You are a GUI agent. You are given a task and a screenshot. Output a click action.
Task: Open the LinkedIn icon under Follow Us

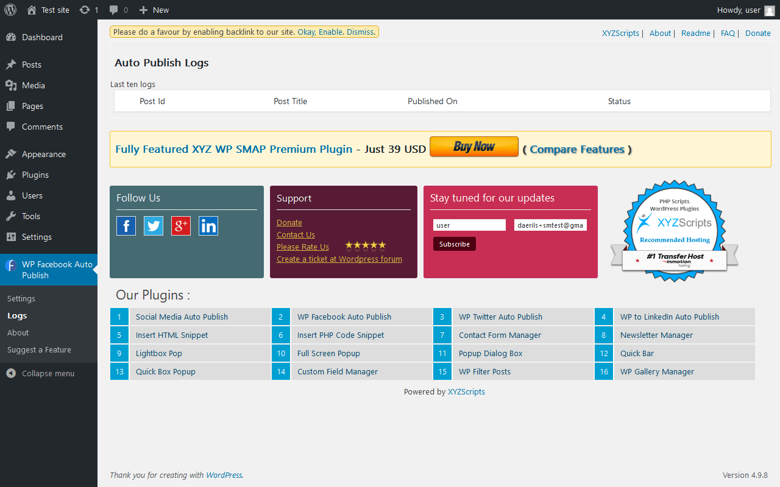point(208,226)
